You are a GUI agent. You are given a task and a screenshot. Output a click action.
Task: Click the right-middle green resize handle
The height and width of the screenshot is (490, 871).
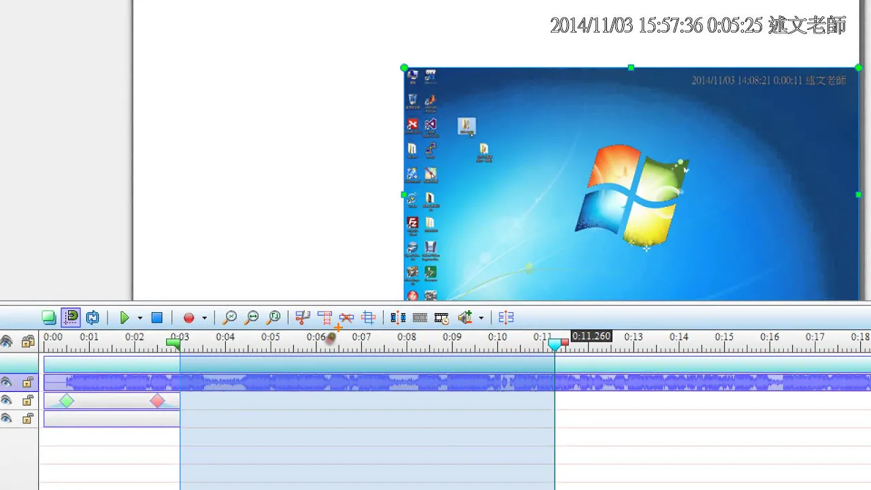(x=858, y=195)
